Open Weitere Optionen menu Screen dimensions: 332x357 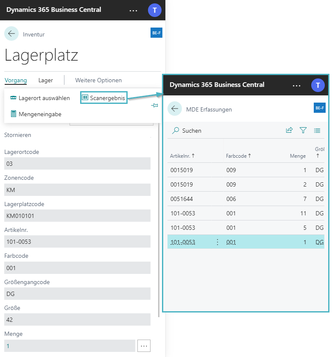point(98,80)
